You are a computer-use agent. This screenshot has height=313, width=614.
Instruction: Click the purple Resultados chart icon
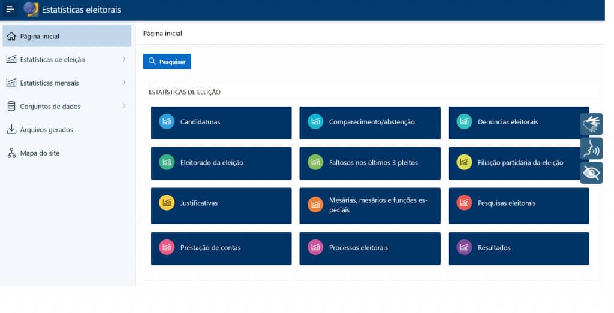point(464,247)
